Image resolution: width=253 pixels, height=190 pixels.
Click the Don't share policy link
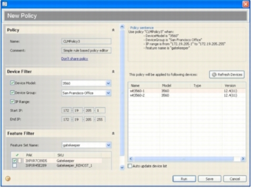click(74, 59)
